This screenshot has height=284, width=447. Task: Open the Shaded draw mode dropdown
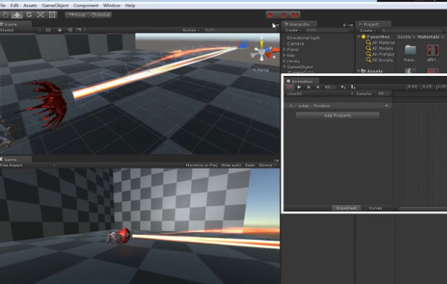[x=21, y=30]
